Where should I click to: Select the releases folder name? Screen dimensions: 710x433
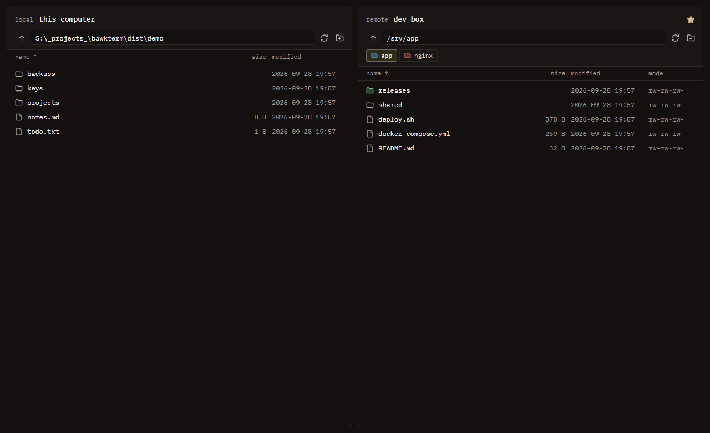(394, 90)
